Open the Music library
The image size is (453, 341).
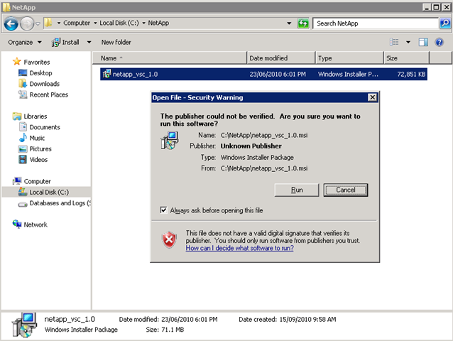[37, 138]
